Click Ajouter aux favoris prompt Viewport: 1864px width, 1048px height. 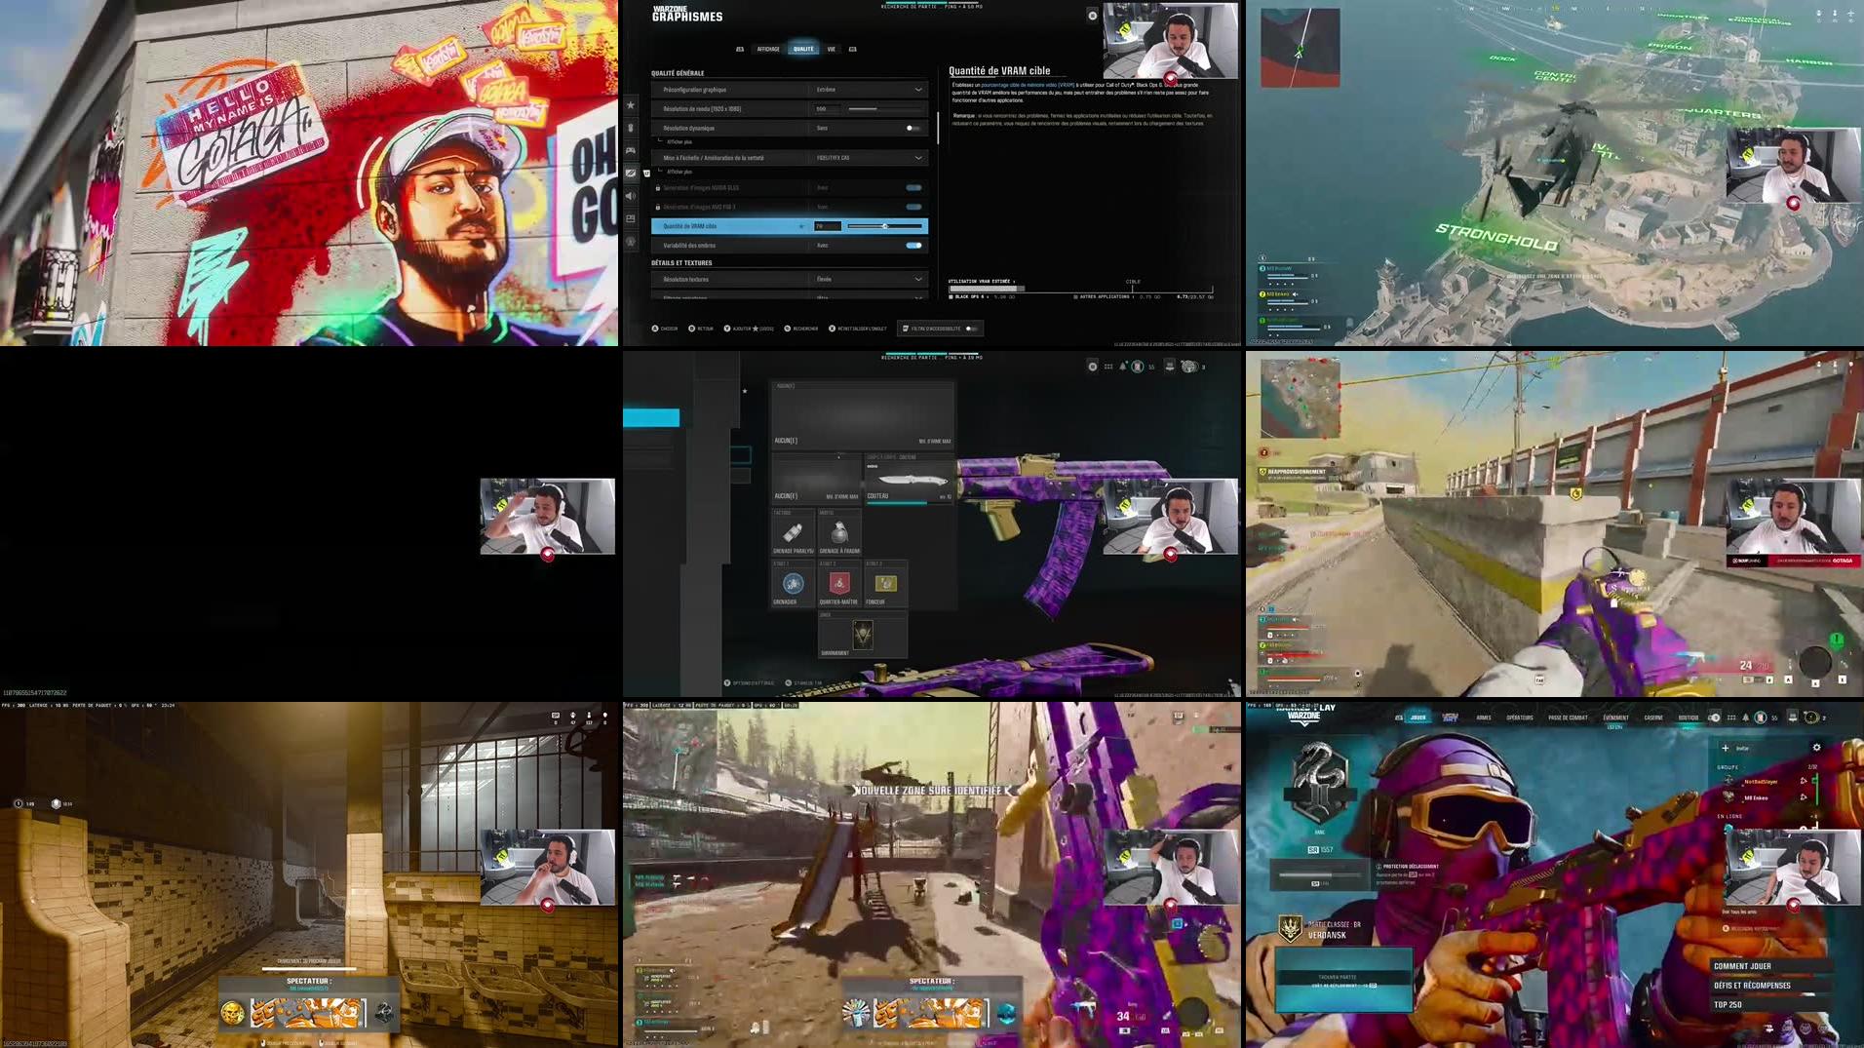coord(749,329)
